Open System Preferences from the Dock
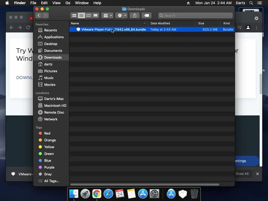The width and height of the screenshot is (268, 201). coord(154,194)
